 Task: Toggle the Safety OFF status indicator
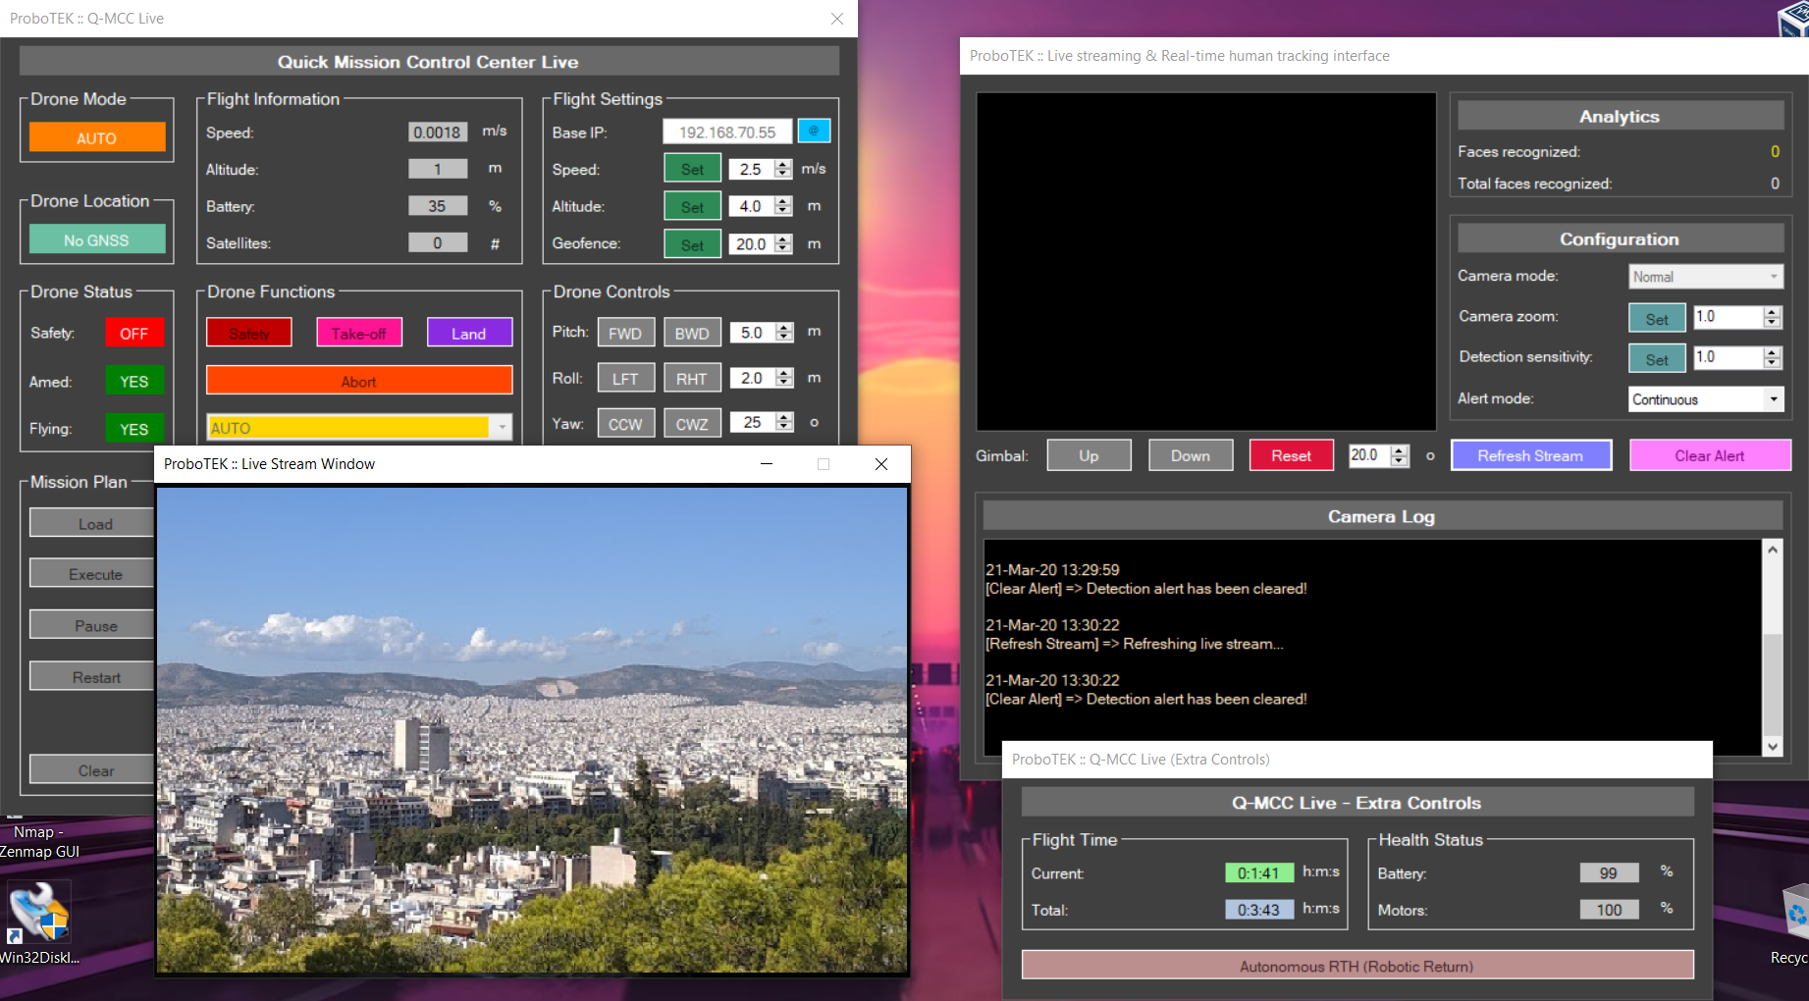tap(133, 334)
